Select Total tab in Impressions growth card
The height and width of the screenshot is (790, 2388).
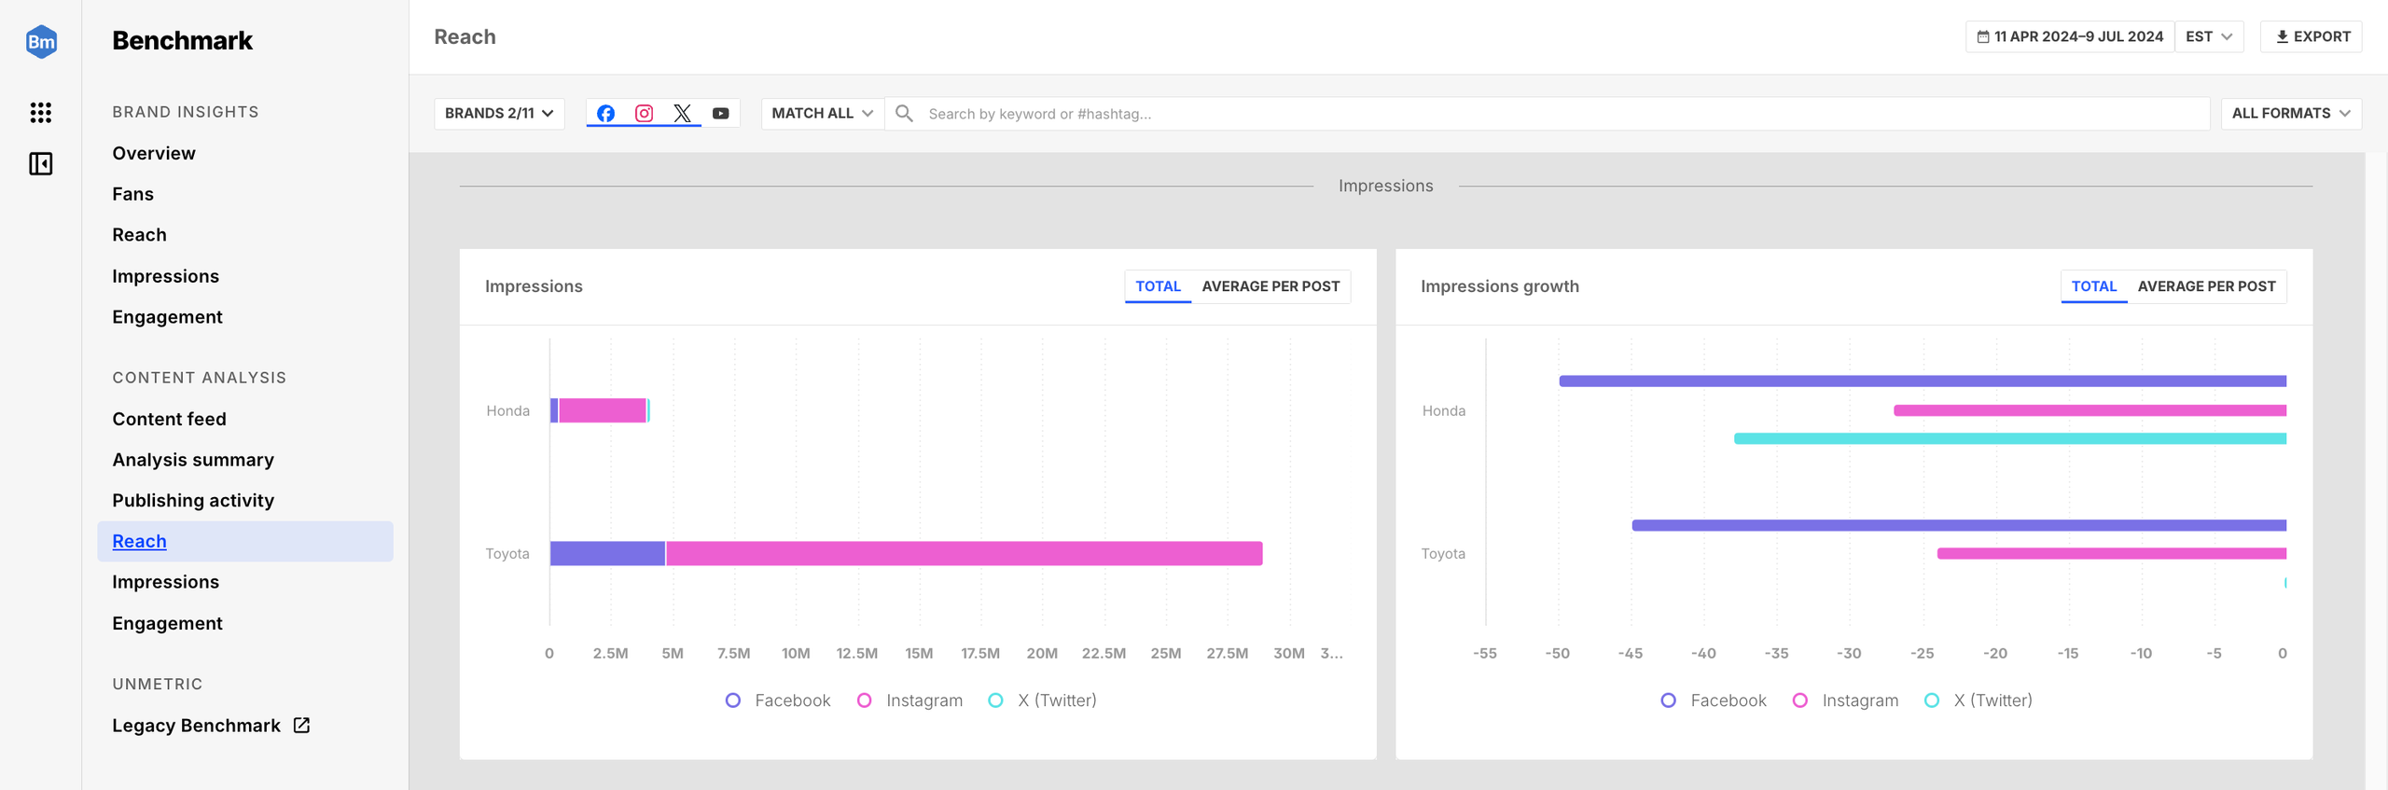pyautogui.click(x=2093, y=286)
